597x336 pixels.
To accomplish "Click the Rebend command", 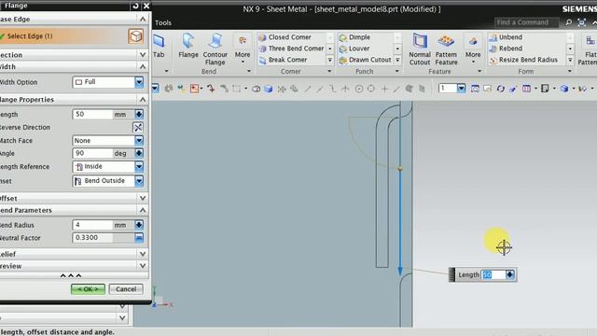I will tap(506, 49).
